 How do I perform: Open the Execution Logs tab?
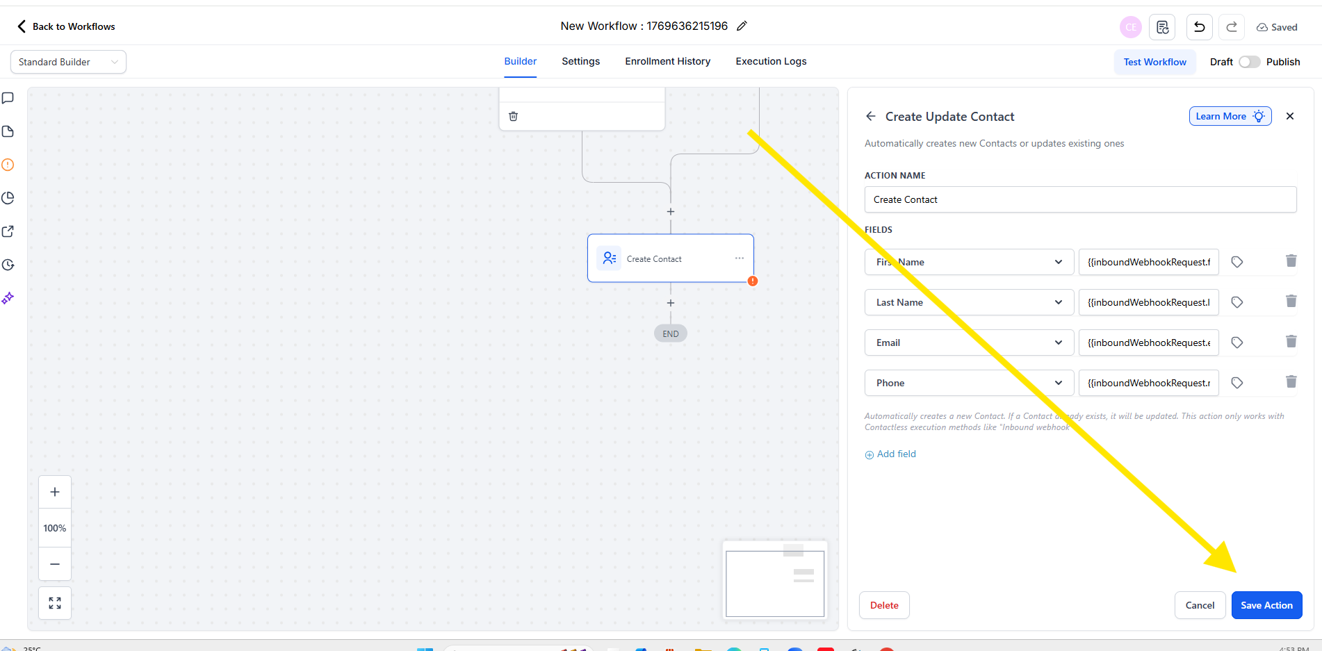[x=771, y=61]
